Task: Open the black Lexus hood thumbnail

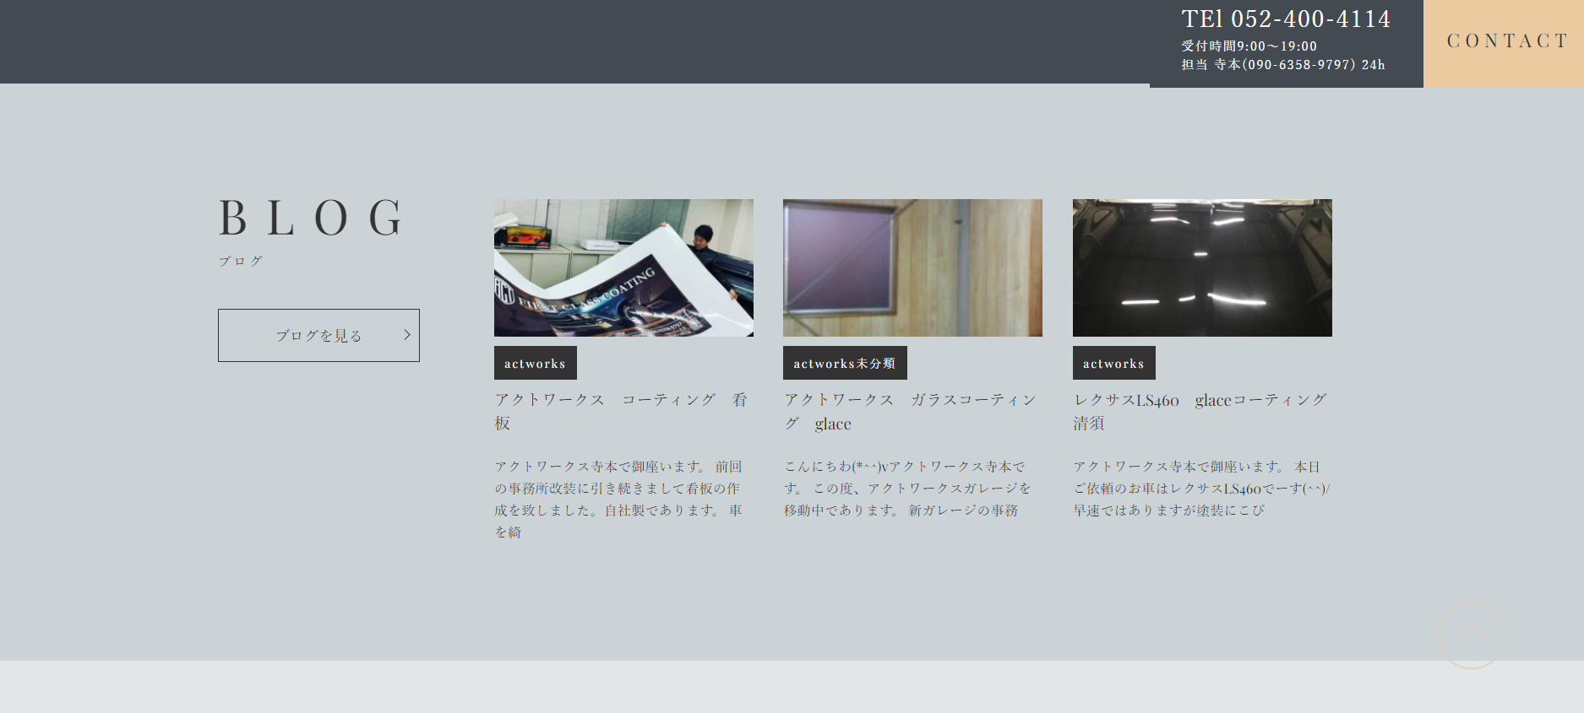Action: click(x=1202, y=267)
